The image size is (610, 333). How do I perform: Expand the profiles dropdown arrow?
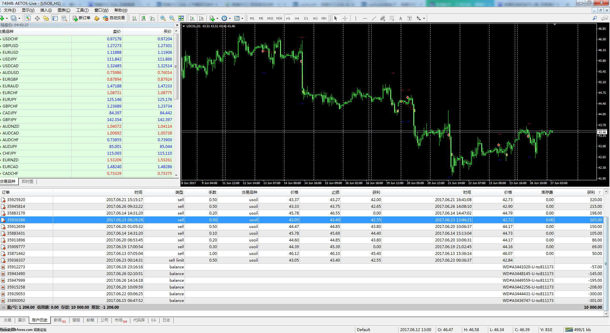(19, 18)
